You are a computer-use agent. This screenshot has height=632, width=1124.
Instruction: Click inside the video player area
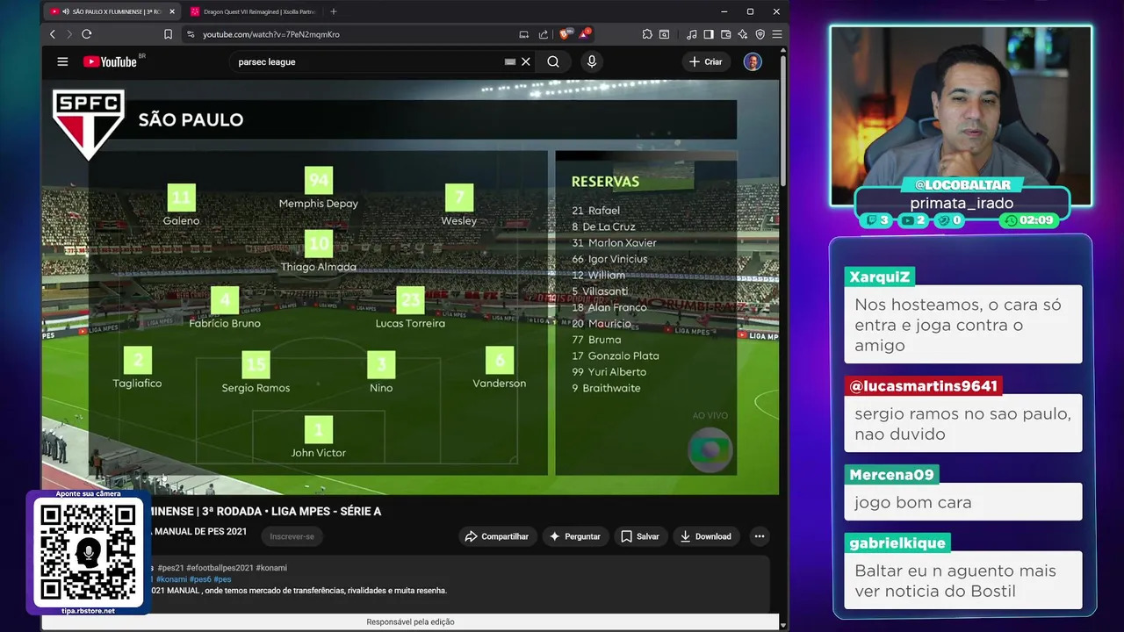pos(410,287)
